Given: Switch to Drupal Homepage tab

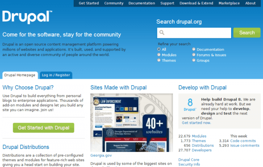Looking at the screenshot, I should [x=20, y=75].
